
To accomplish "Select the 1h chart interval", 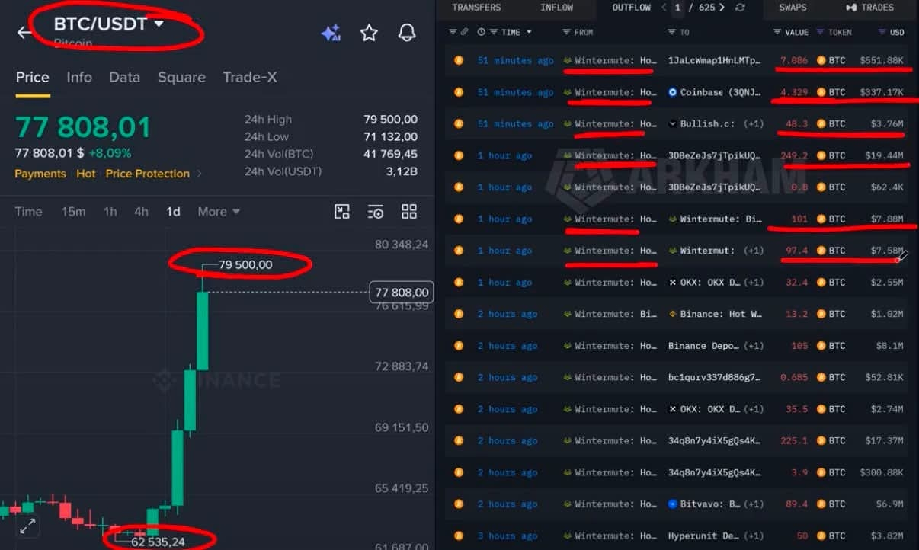I will (x=110, y=212).
